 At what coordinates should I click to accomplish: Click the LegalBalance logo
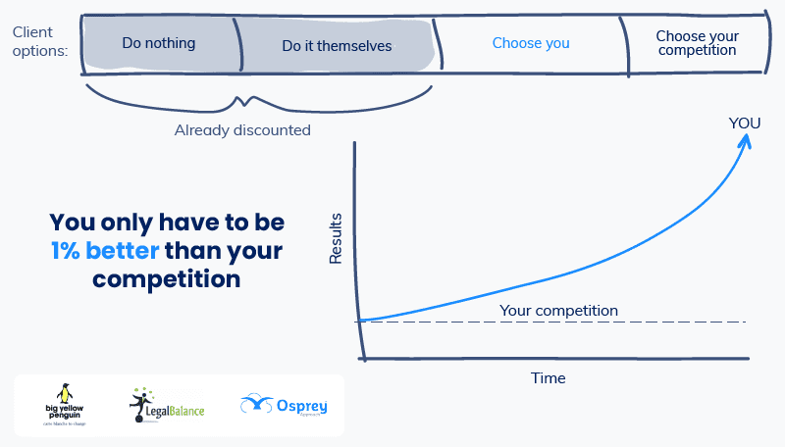(167, 405)
